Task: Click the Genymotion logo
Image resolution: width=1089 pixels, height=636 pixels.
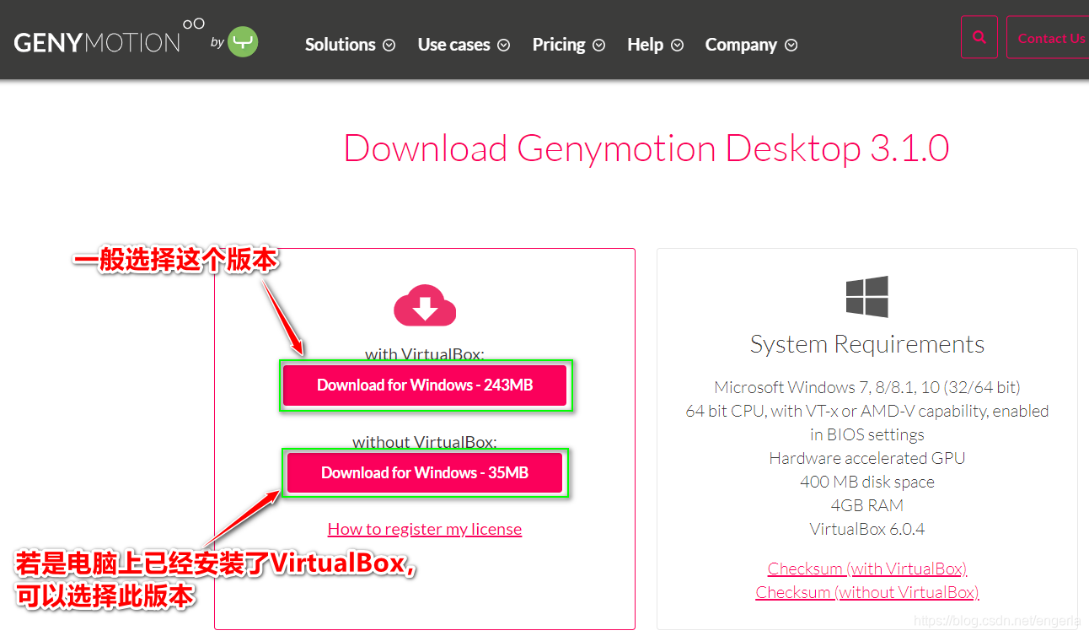Action: point(110,35)
